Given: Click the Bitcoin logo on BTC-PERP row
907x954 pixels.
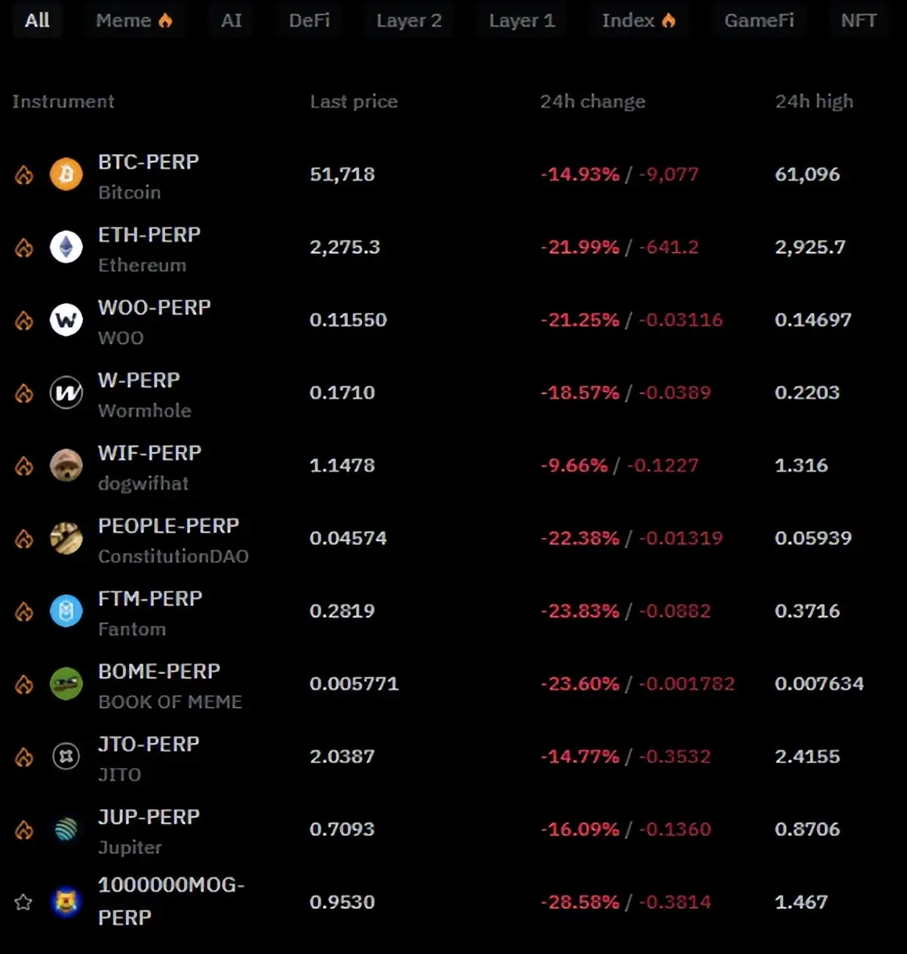Looking at the screenshot, I should tap(66, 174).
